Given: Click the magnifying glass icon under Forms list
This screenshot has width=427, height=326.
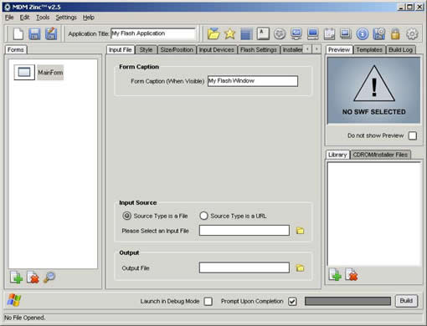Looking at the screenshot, I should point(49,278).
